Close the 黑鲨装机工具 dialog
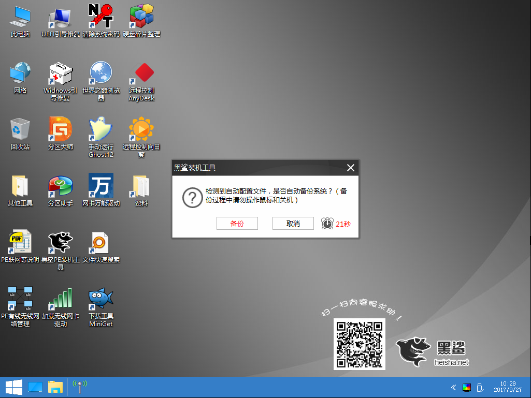This screenshot has width=531, height=398. point(351,168)
